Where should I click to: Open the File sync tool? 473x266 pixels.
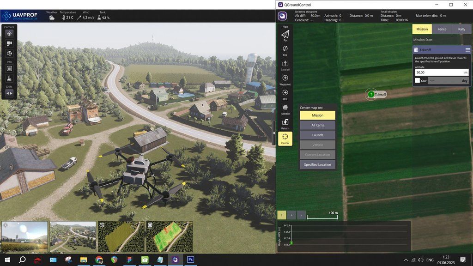285,49
